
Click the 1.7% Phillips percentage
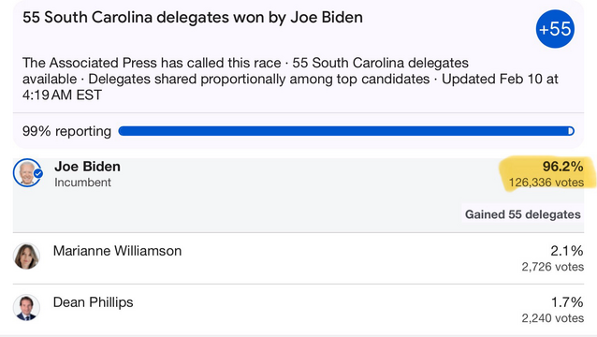click(567, 302)
